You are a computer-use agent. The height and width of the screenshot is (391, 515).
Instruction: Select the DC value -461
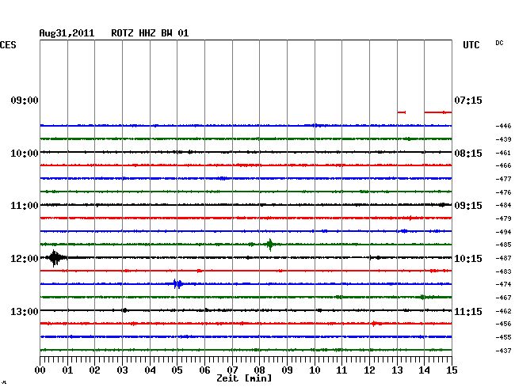pos(503,153)
